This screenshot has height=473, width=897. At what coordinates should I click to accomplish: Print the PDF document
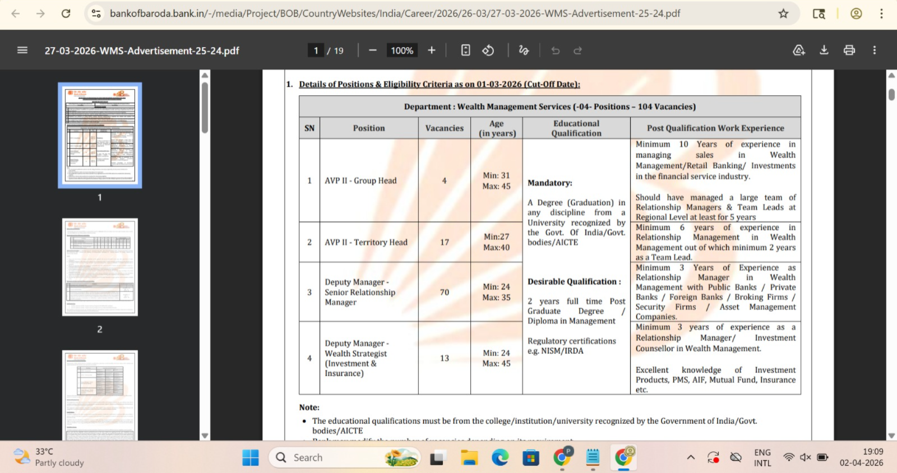click(x=849, y=50)
